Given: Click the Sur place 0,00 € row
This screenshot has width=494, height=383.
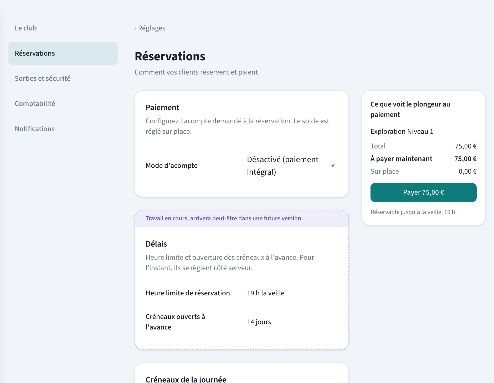Looking at the screenshot, I should [423, 171].
